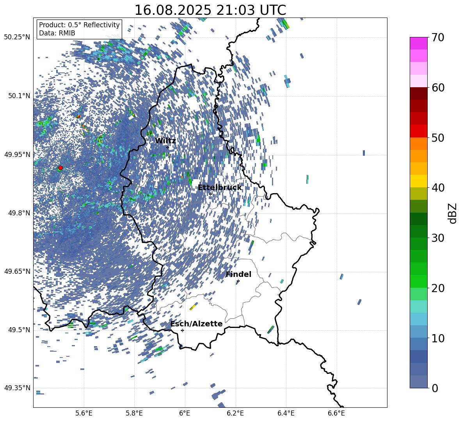
Task: Click the Esch/Alzette city label
Action: pos(197,324)
